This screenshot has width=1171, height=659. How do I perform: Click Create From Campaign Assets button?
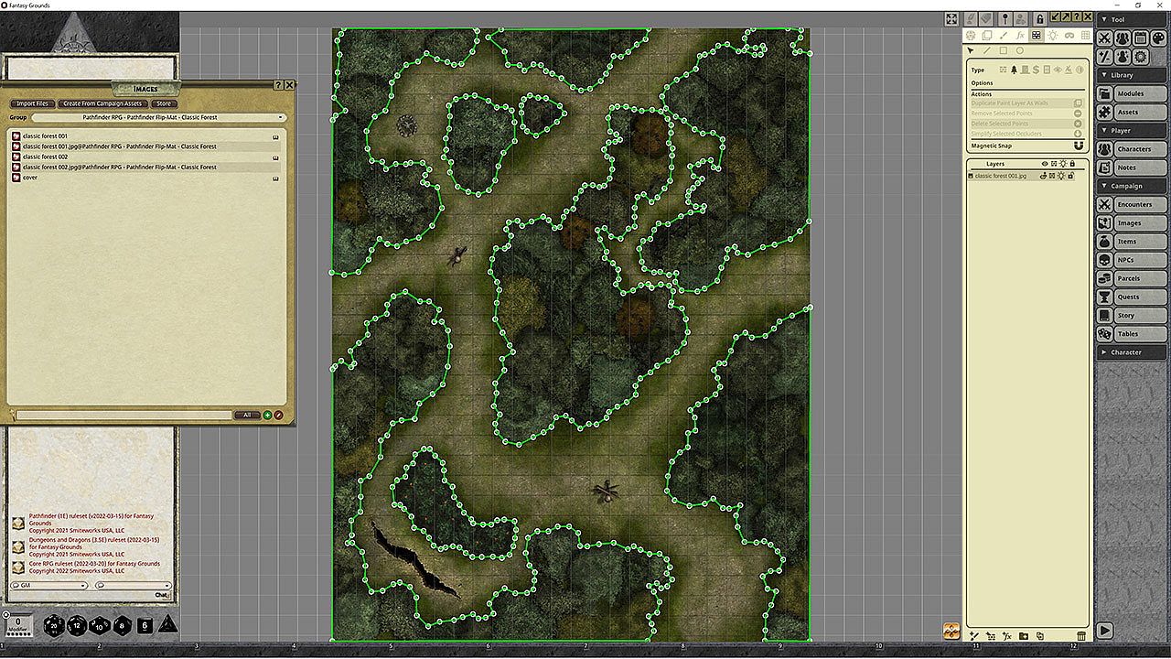(102, 103)
